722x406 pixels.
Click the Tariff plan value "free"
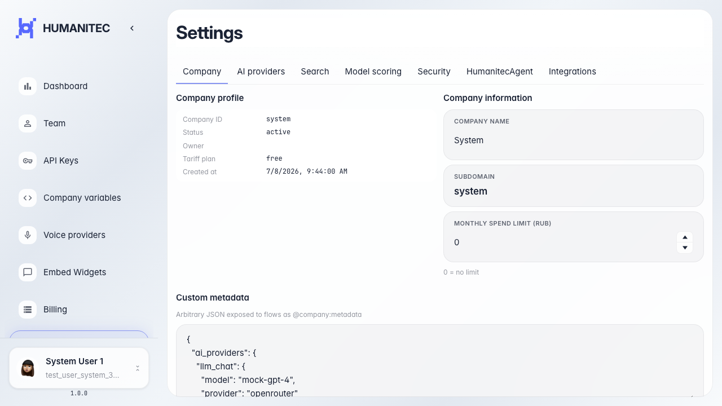(x=274, y=158)
